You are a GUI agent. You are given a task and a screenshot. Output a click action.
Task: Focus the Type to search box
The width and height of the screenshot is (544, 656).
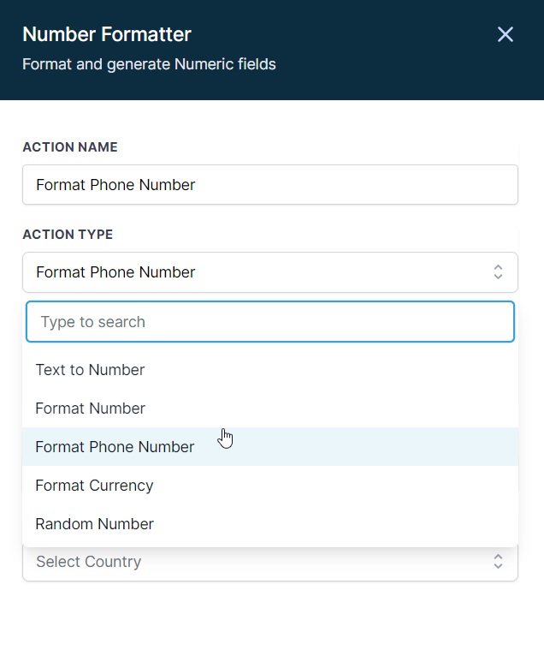(270, 322)
